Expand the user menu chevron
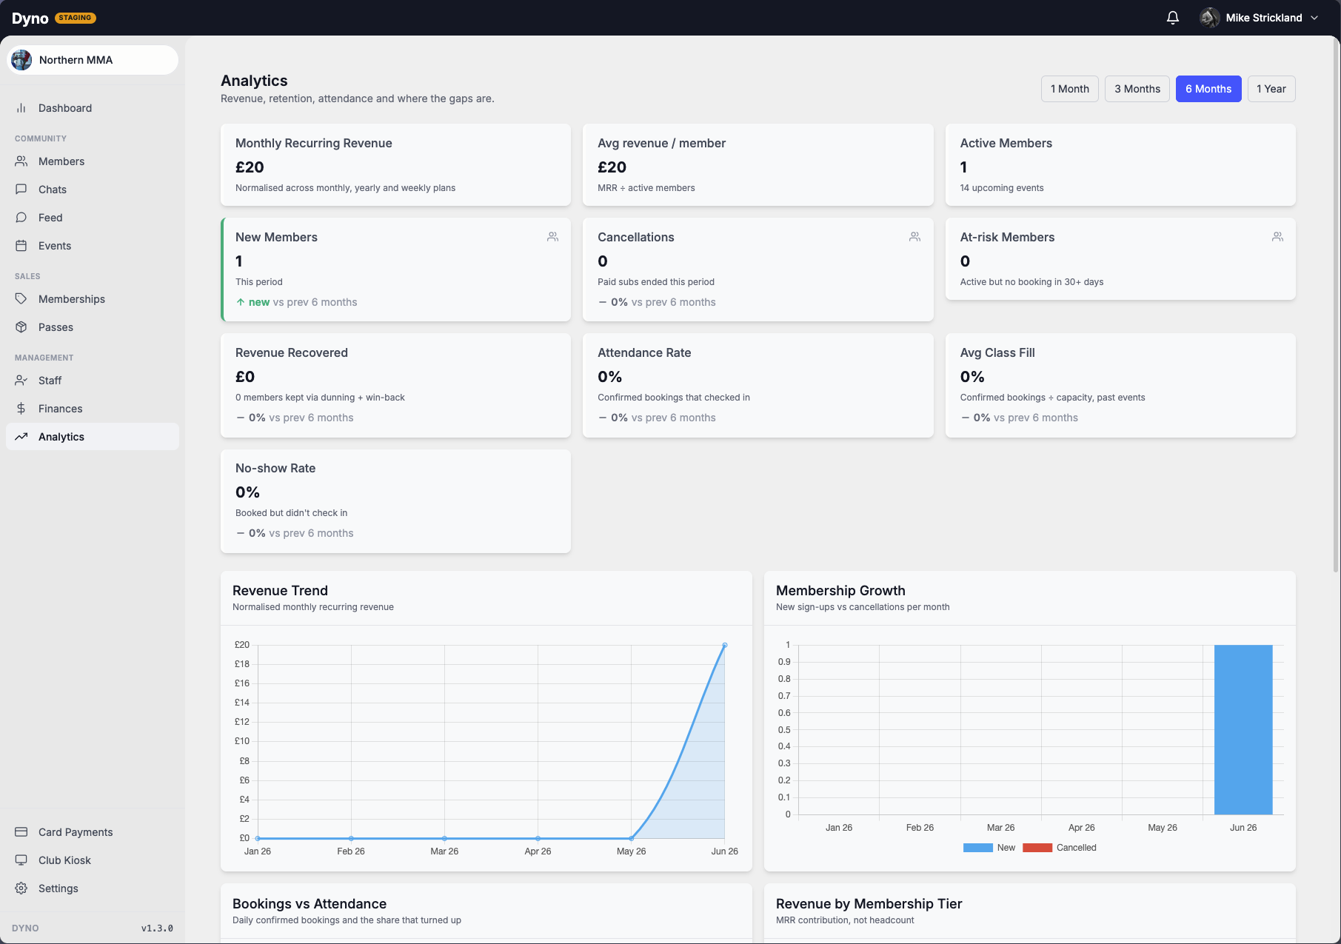 pyautogui.click(x=1314, y=18)
